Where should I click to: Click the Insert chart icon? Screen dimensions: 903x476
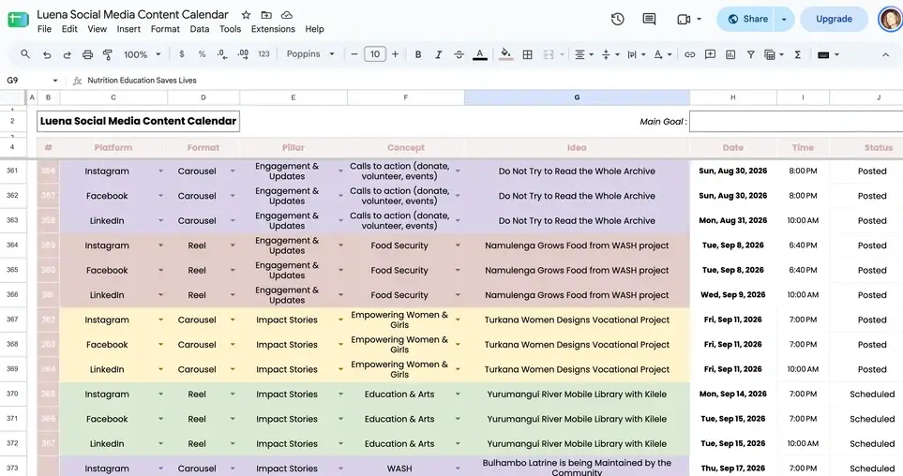click(x=730, y=54)
